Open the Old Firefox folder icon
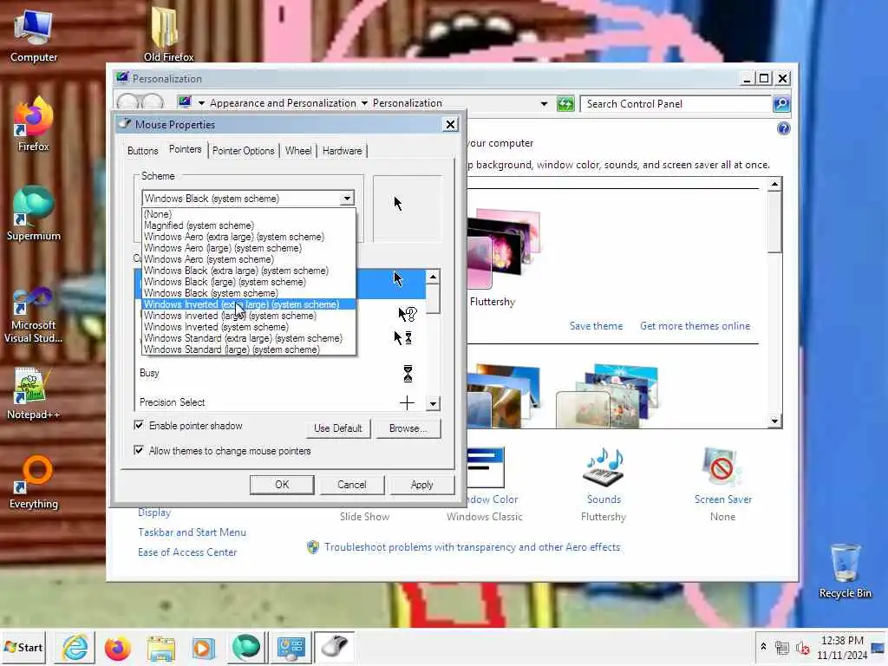Viewport: 888px width, 666px height. click(x=168, y=35)
